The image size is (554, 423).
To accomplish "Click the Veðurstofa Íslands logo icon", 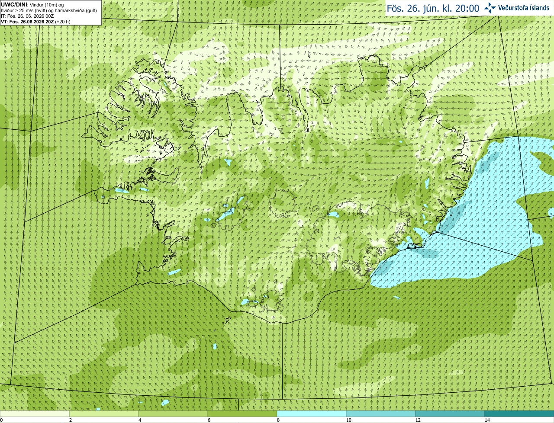I will (490, 8).
